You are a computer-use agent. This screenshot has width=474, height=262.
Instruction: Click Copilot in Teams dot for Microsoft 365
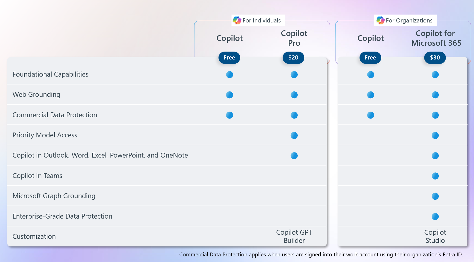point(435,176)
